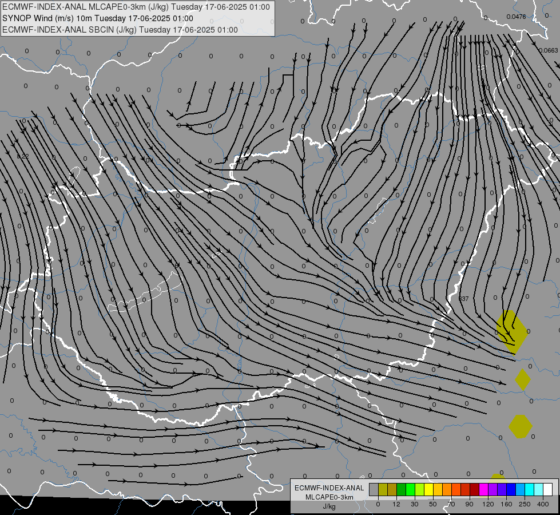Select the map value 0.0663

pyautogui.click(x=548, y=51)
